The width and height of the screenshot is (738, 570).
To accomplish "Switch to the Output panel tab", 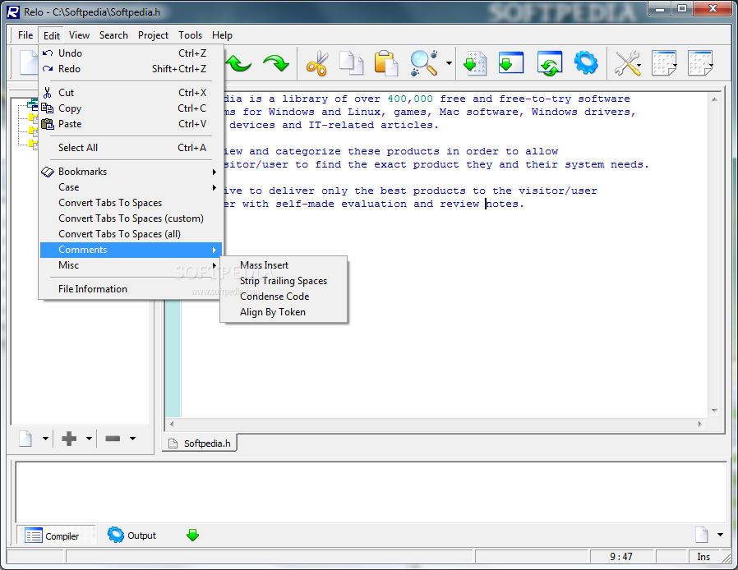I will pos(131,536).
